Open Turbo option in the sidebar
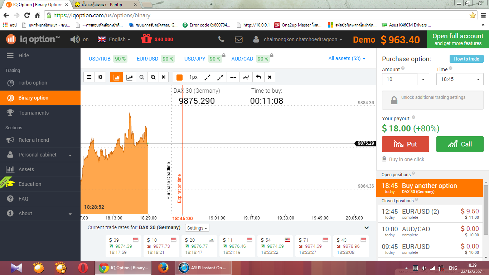 40,83
